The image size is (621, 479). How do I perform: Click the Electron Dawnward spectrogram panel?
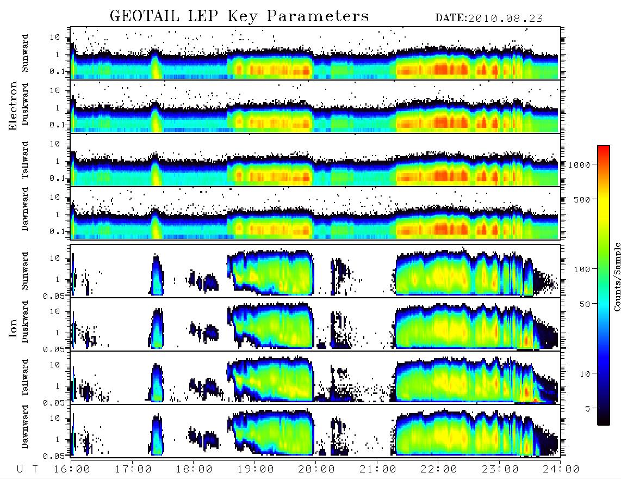(x=315, y=213)
